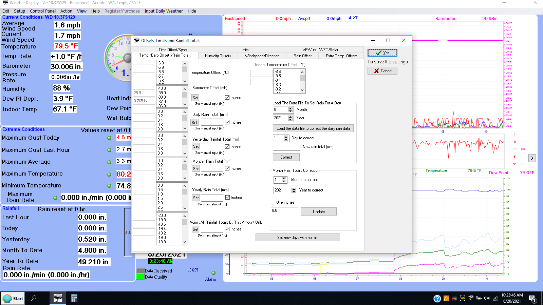This screenshot has height=305, width=543.
Task: Click the Cancel button
Action: (x=382, y=71)
